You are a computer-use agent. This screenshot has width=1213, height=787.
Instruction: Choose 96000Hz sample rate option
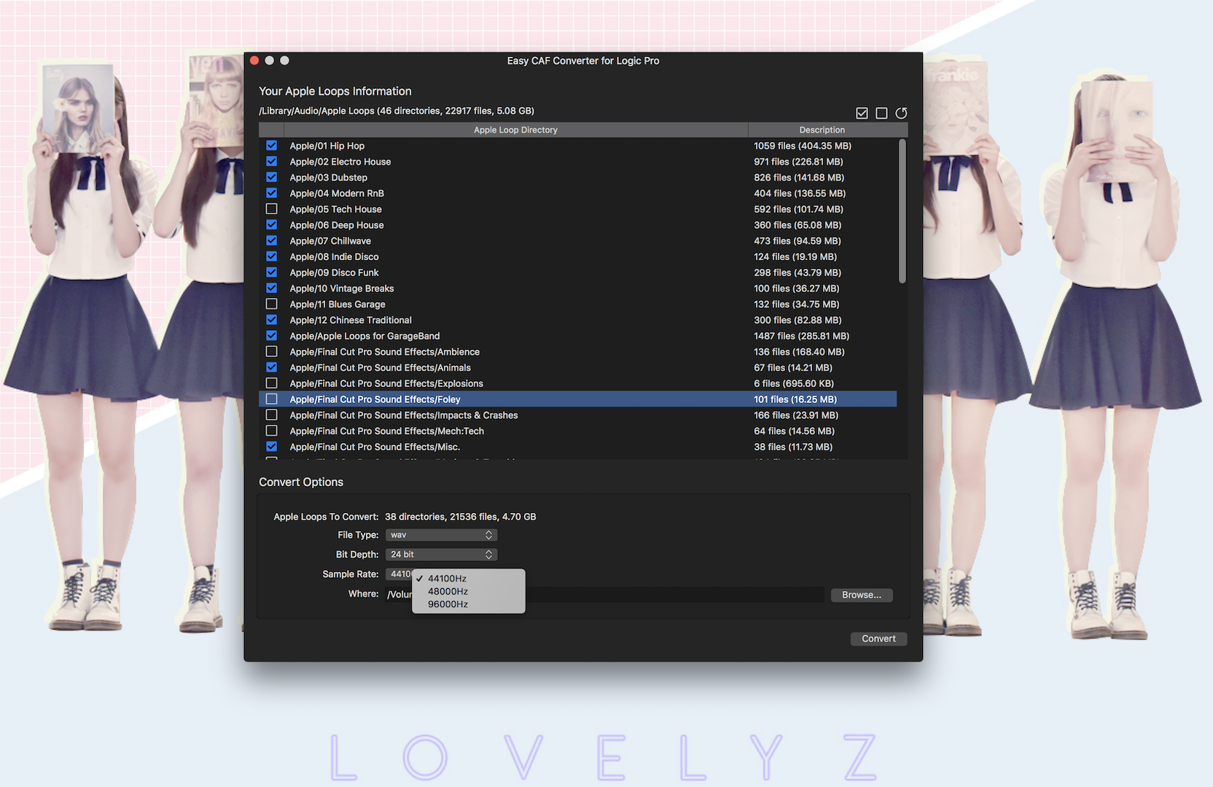448,604
